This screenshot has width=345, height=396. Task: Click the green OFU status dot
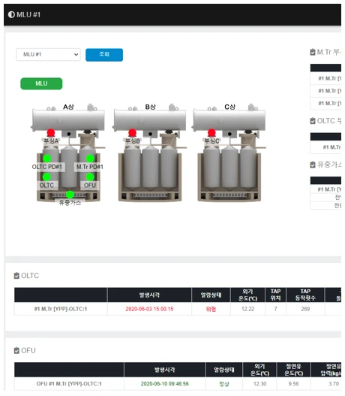[90, 177]
